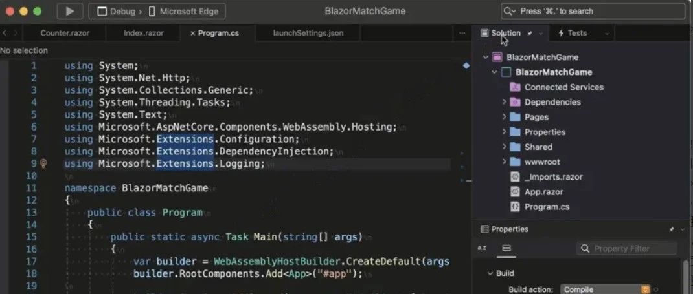This screenshot has height=294, width=693.
Task: Open the launchSettings.json tab
Action: (x=308, y=33)
